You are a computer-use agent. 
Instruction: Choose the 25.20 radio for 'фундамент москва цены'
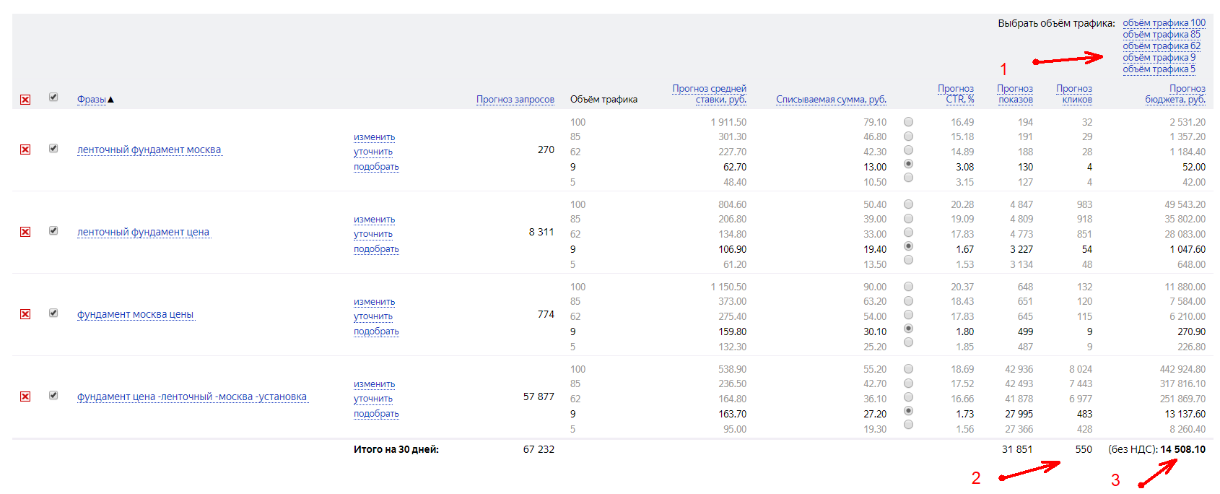pyautogui.click(x=908, y=342)
